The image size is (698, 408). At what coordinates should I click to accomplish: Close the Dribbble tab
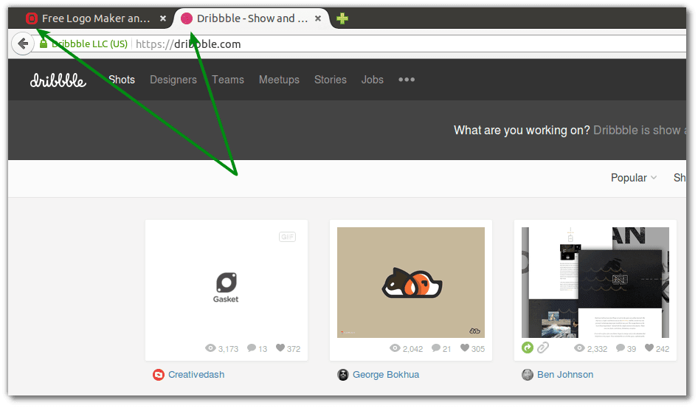pyautogui.click(x=318, y=18)
